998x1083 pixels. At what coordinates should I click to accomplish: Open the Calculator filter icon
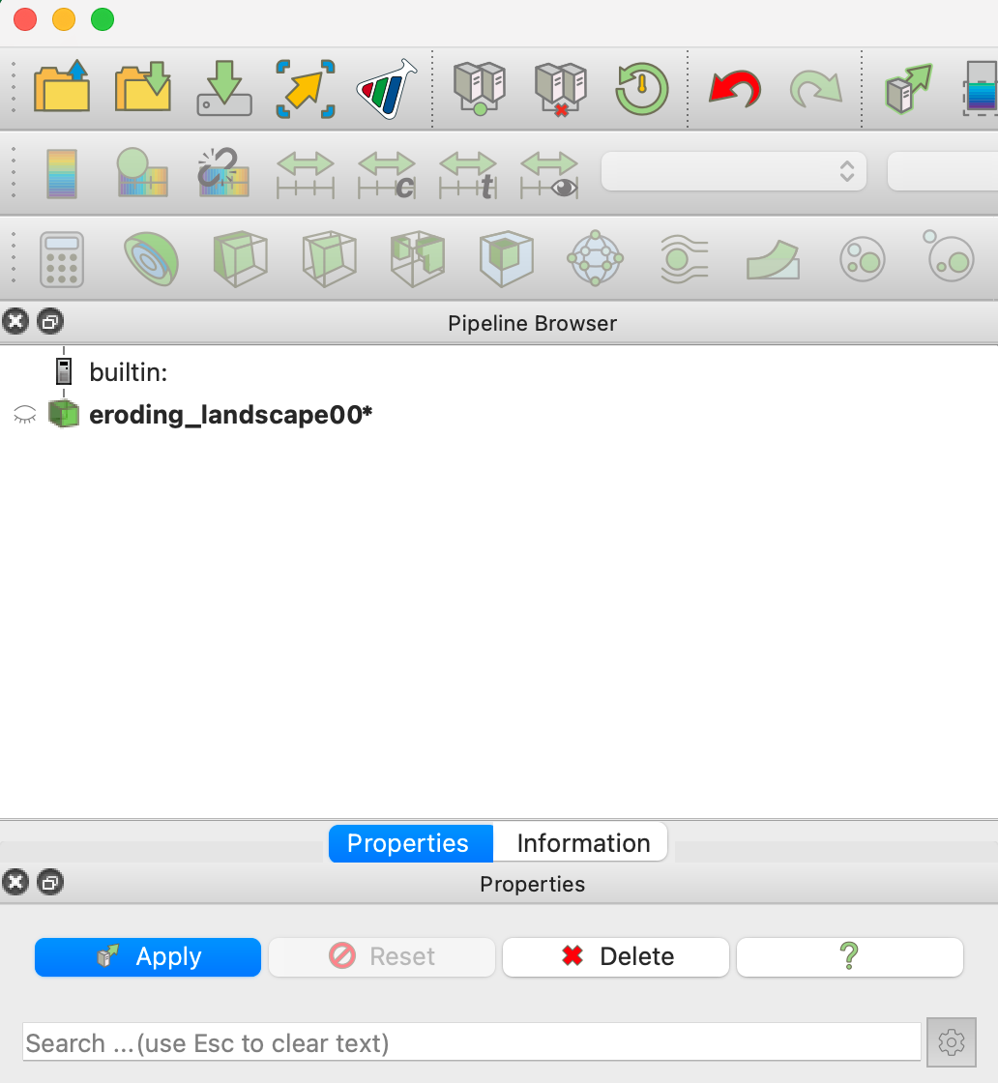(62, 259)
